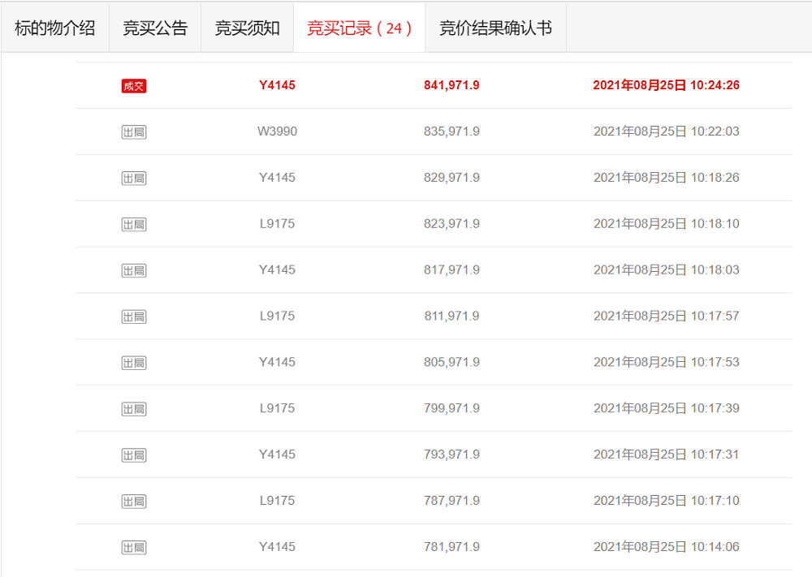Select timestamp 2021年08月25日 10:17:31
Screen dimensions: 812x577
pos(666,454)
